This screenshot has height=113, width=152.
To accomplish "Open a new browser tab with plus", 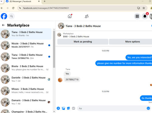I will pyautogui.click(x=45, y=2).
